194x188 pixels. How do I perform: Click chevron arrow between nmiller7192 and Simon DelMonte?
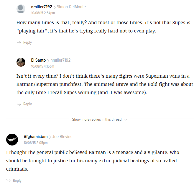pos(55,7)
